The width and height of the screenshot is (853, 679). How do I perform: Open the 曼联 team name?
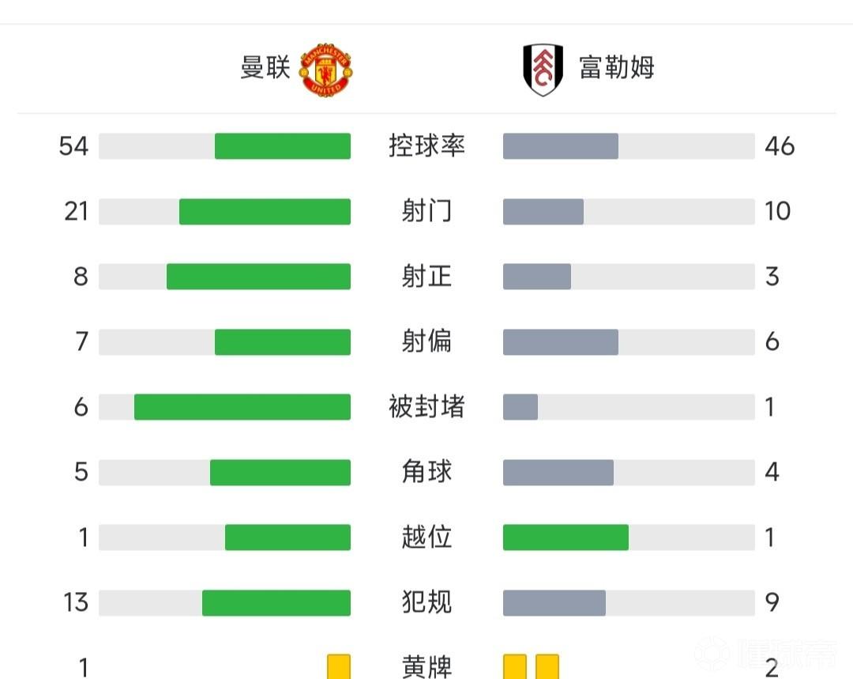[265, 68]
